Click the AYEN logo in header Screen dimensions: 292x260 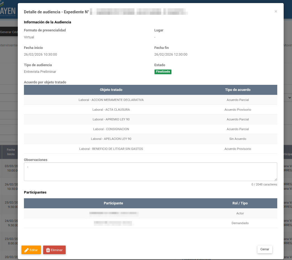[x=8, y=12]
